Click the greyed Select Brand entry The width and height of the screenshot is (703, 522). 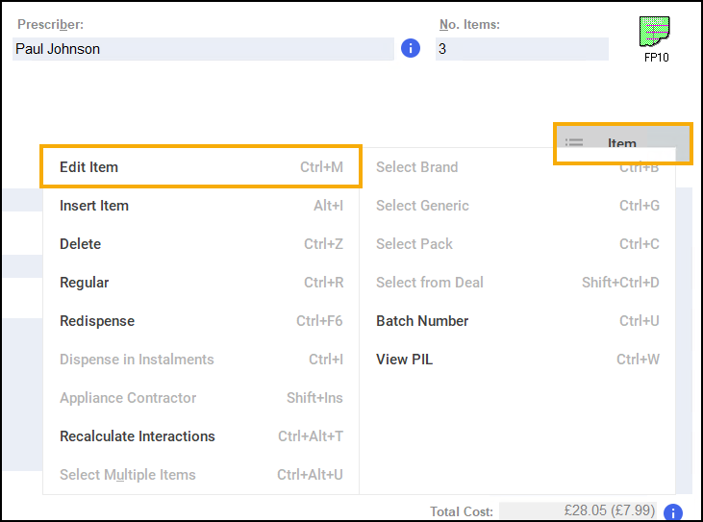517,167
